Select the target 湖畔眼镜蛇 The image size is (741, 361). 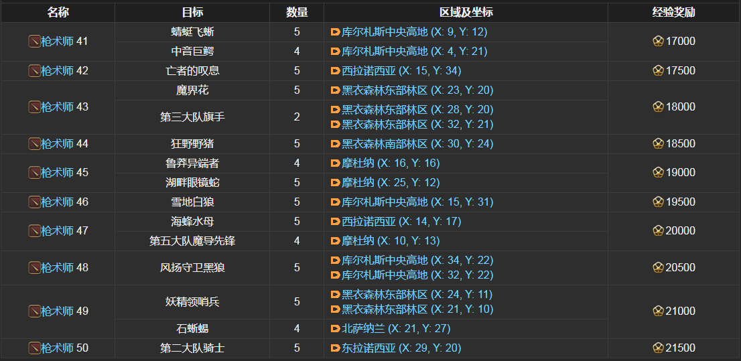(x=192, y=182)
